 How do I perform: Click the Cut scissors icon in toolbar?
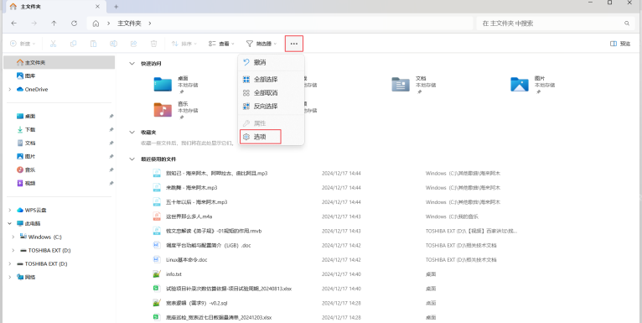click(54, 44)
